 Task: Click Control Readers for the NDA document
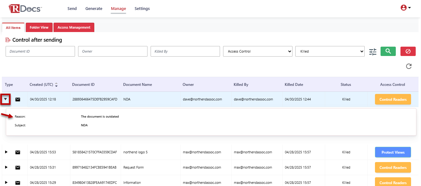393,100
